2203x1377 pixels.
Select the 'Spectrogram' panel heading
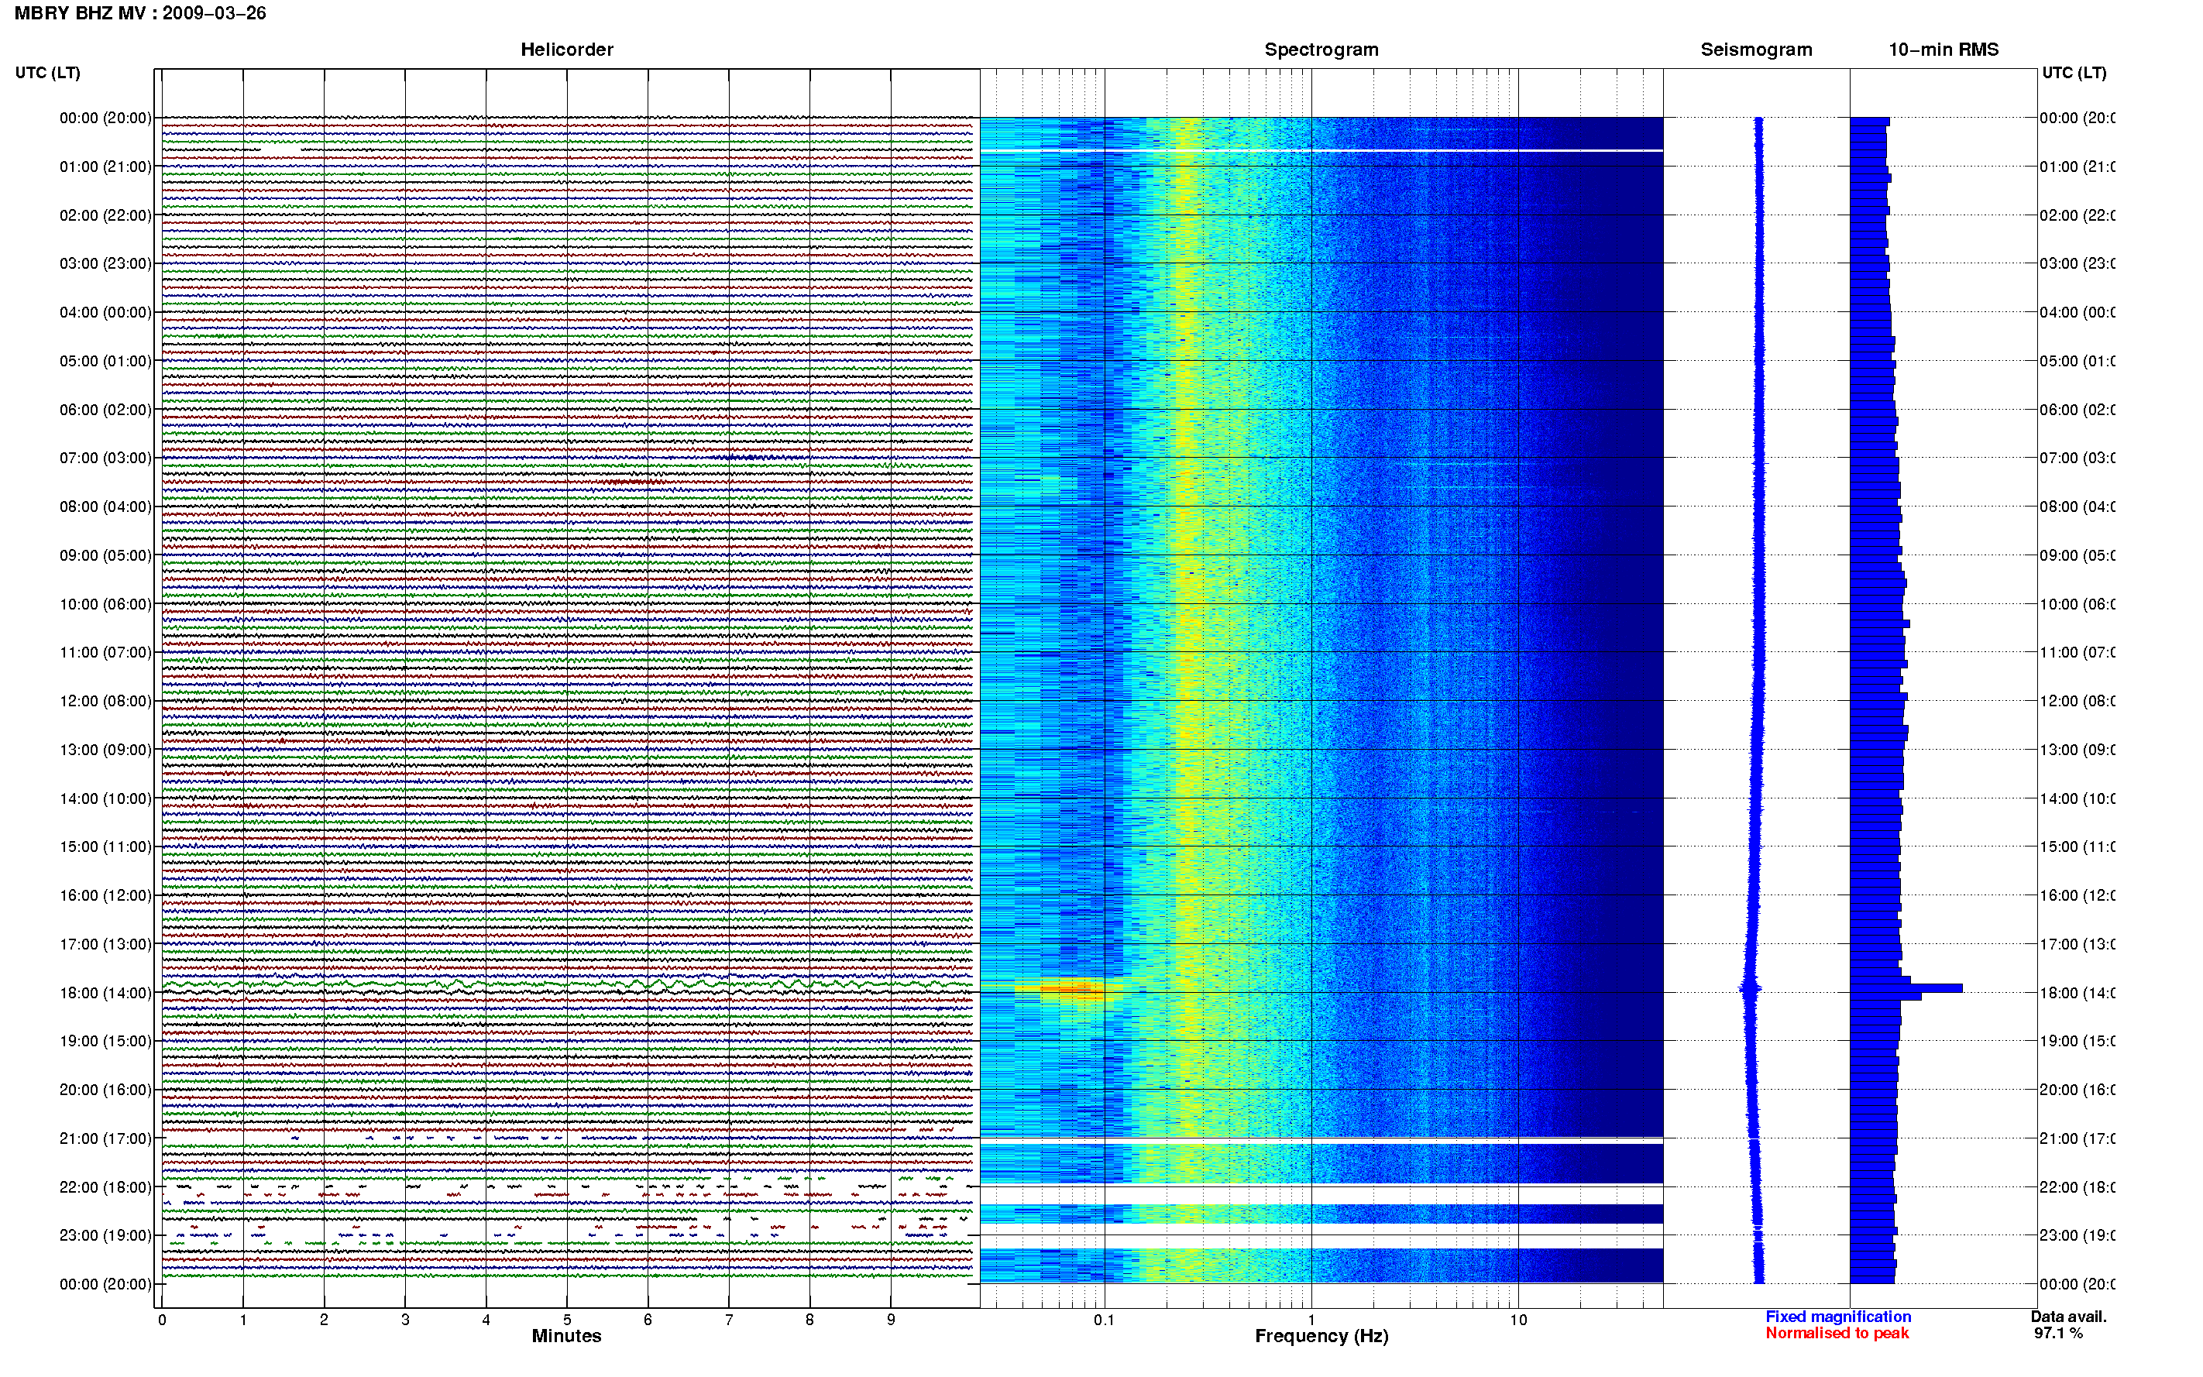pyautogui.click(x=1321, y=50)
